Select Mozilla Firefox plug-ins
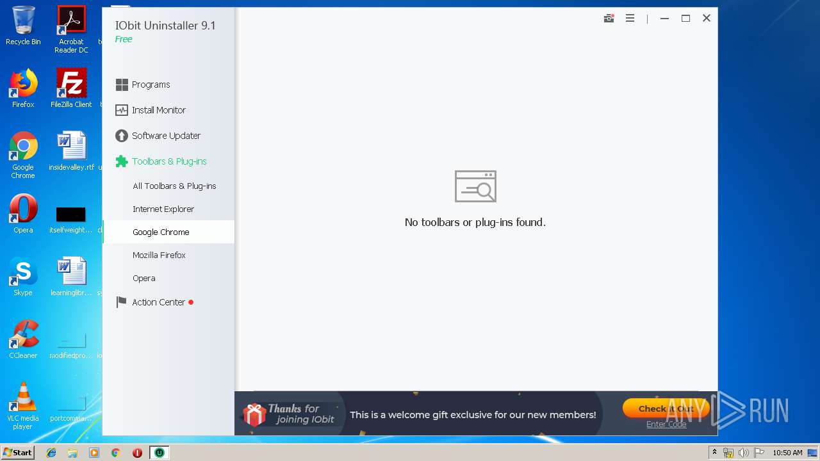820x461 pixels. pos(159,255)
